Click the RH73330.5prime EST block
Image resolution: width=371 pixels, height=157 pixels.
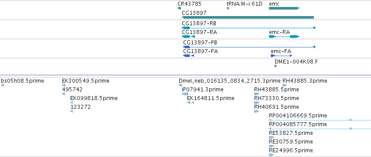(257, 103)
